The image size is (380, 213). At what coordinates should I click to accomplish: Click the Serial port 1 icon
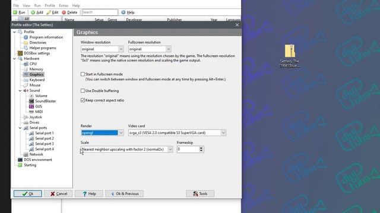click(31, 133)
